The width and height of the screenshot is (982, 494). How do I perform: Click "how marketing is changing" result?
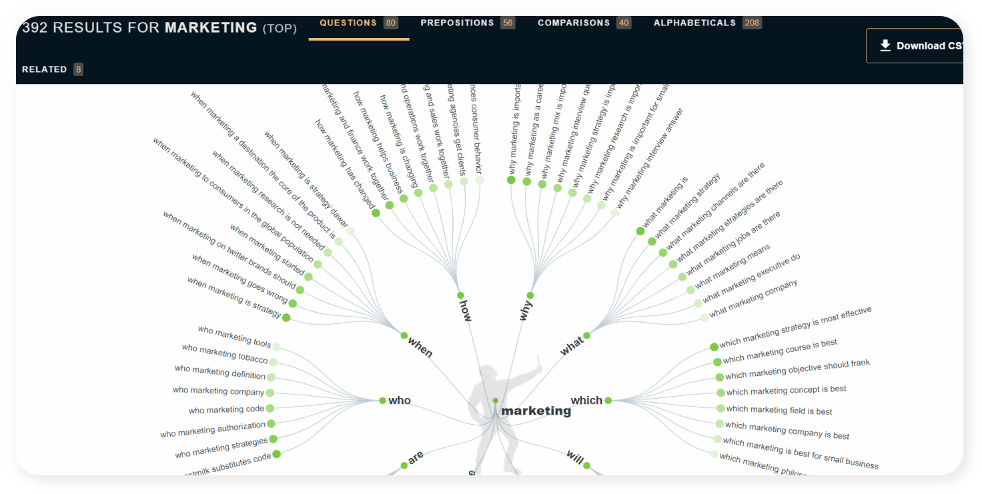pos(398,142)
